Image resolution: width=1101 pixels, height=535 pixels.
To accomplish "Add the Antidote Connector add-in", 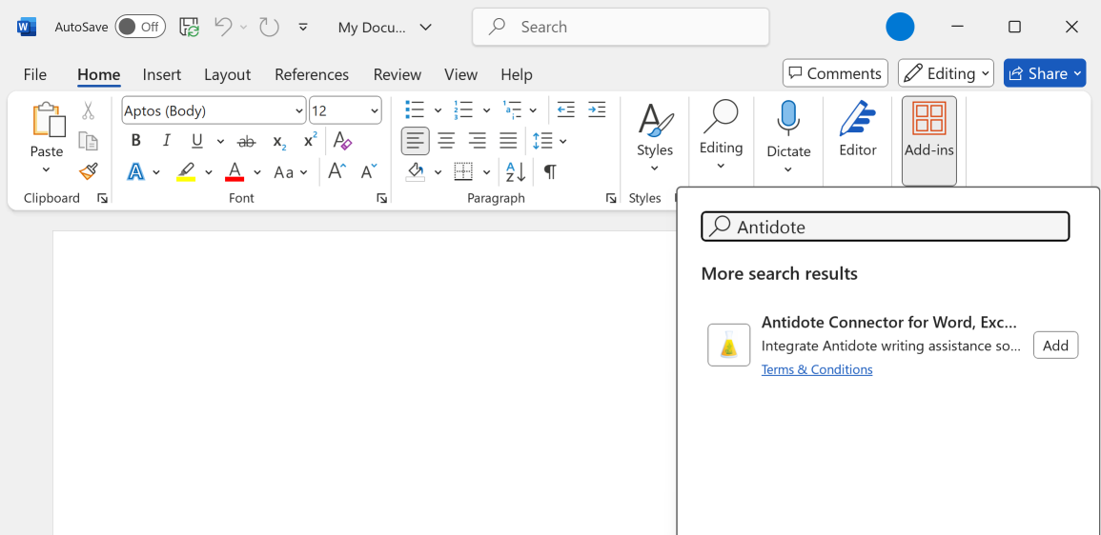I will (x=1055, y=346).
